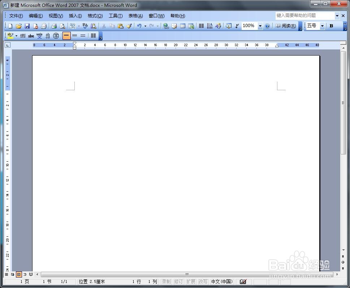Click the 阅读(R) reading layout button
The width and height of the screenshot is (350, 288).
tap(286, 26)
